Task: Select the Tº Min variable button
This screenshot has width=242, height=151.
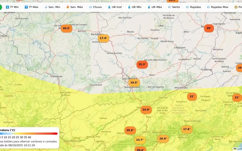Action: [12, 7]
